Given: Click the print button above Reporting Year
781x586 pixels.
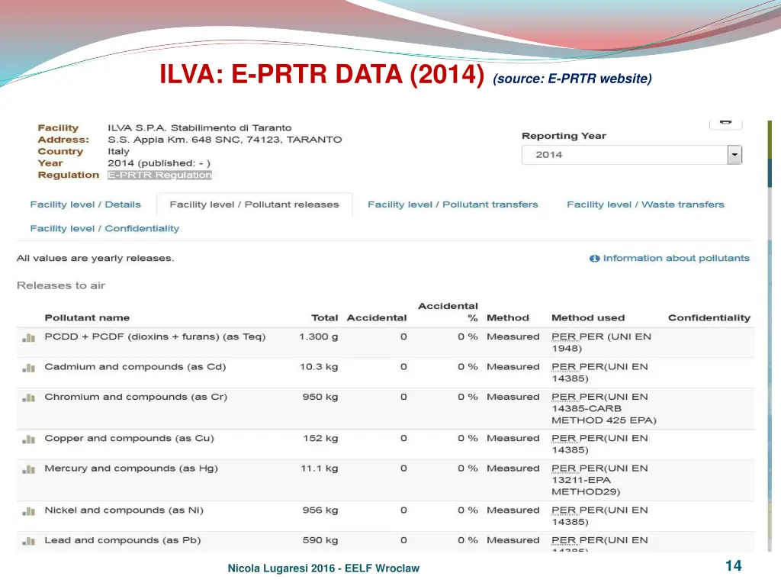Looking at the screenshot, I should (x=726, y=124).
